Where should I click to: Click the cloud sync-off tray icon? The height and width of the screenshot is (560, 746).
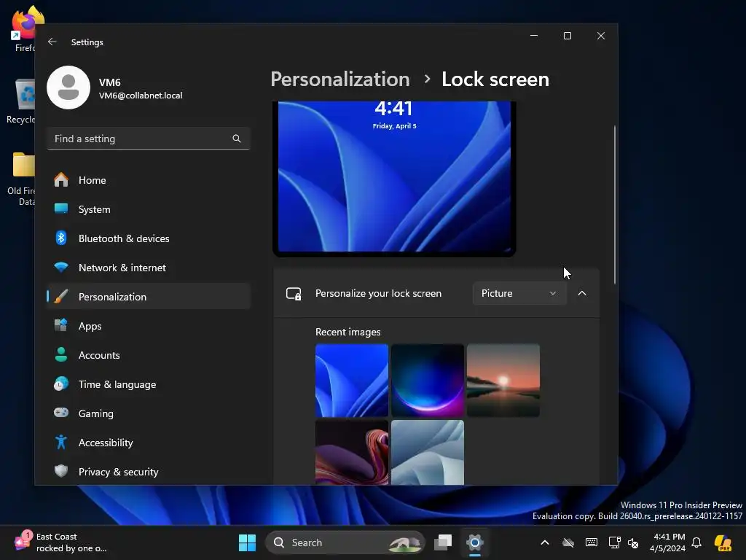point(568,542)
